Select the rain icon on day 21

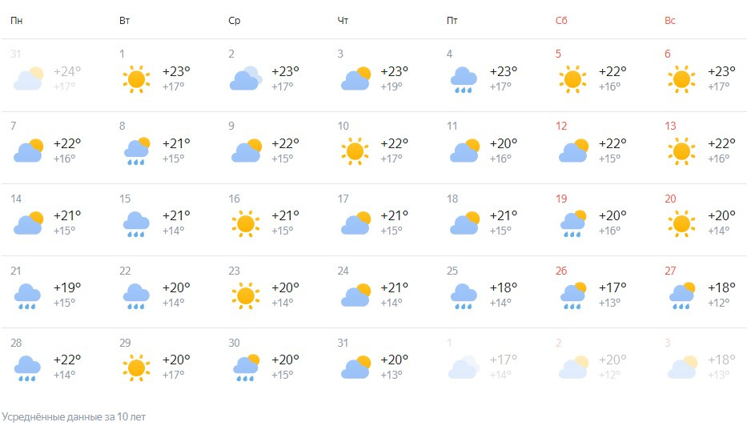point(27,296)
